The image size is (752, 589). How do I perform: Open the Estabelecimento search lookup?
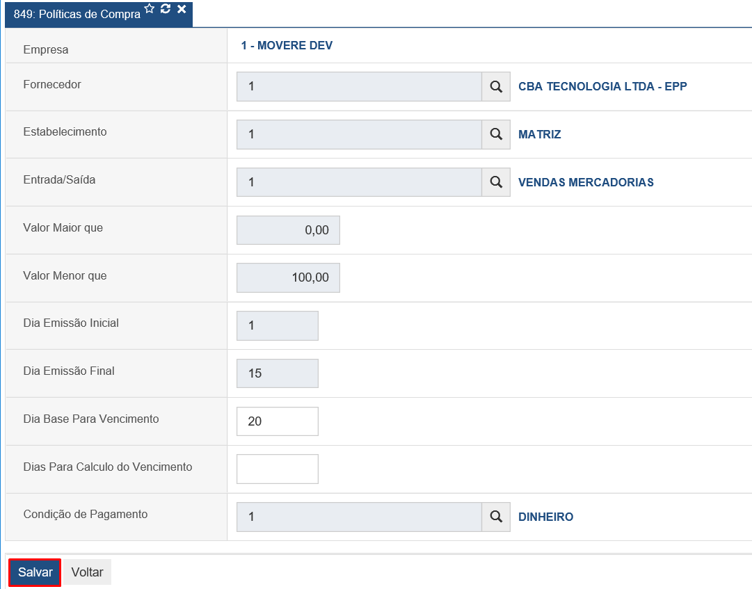(496, 134)
